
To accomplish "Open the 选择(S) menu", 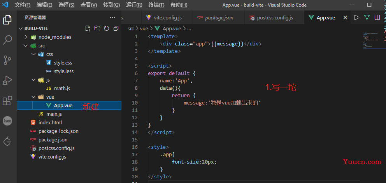I will tap(67, 5).
